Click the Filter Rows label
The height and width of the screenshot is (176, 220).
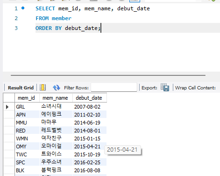(76, 88)
